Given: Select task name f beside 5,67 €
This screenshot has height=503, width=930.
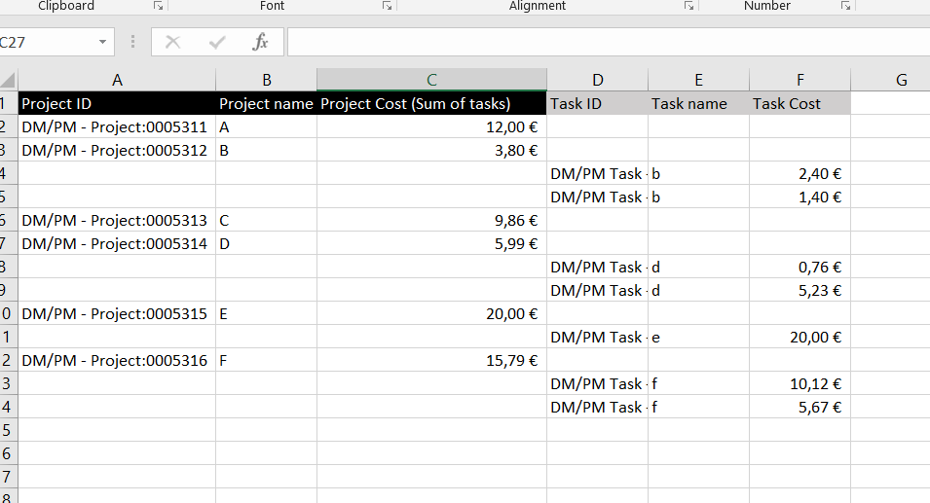Looking at the screenshot, I should [698, 407].
